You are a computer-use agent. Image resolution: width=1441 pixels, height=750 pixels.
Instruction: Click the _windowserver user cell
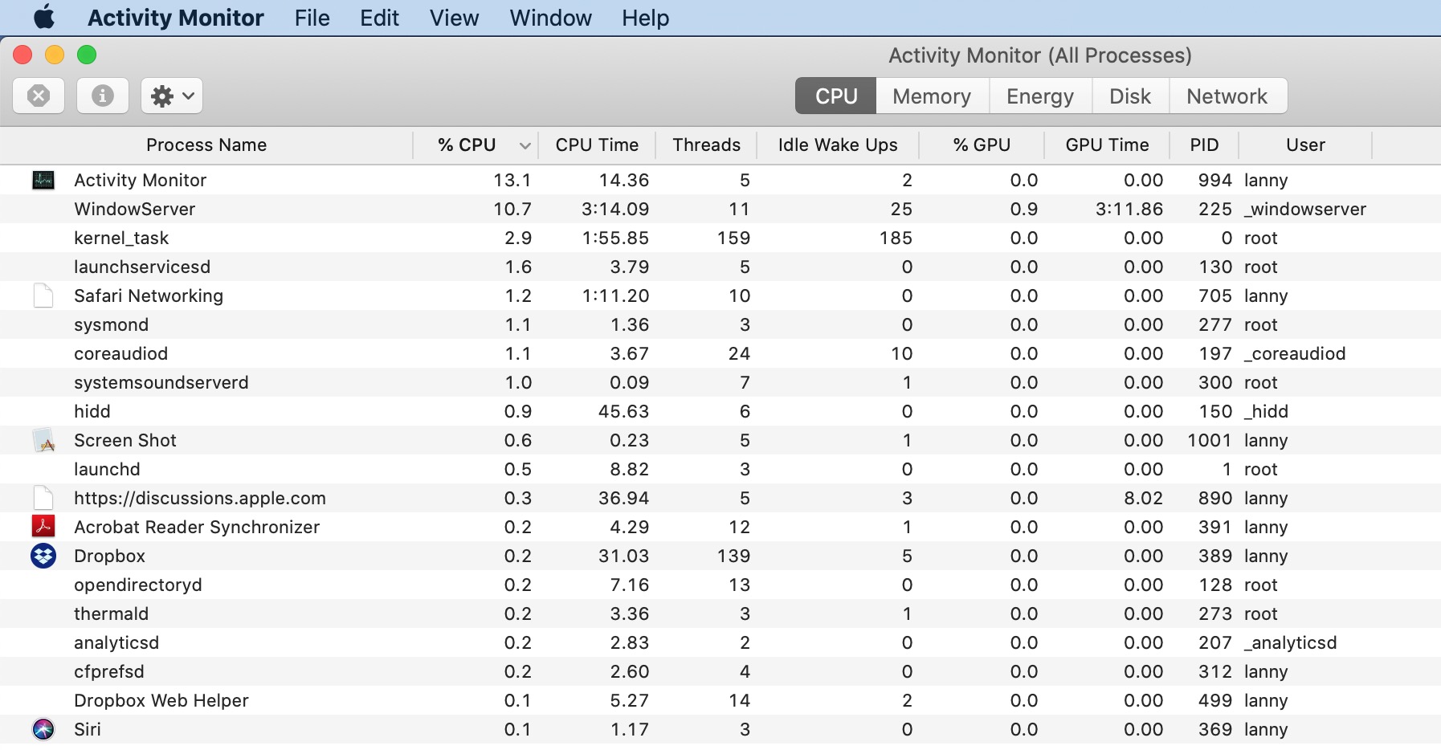[x=1305, y=209]
